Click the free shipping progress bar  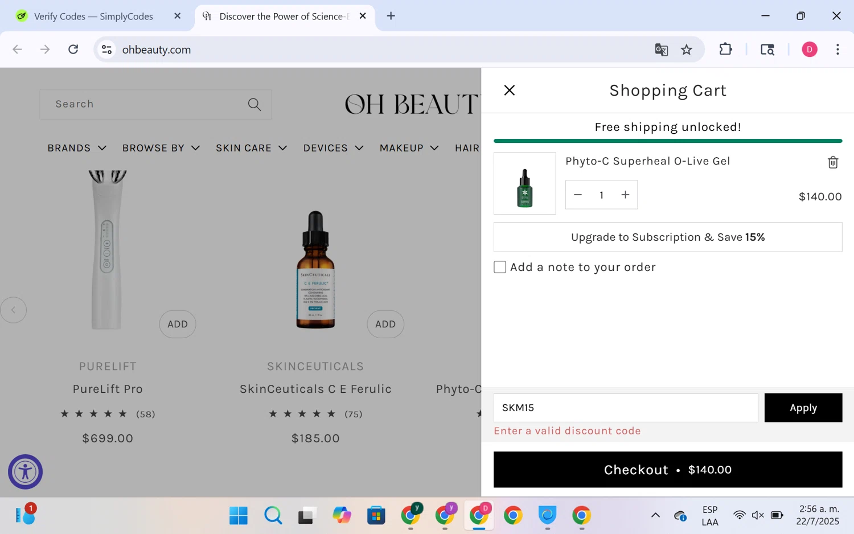[667, 141]
